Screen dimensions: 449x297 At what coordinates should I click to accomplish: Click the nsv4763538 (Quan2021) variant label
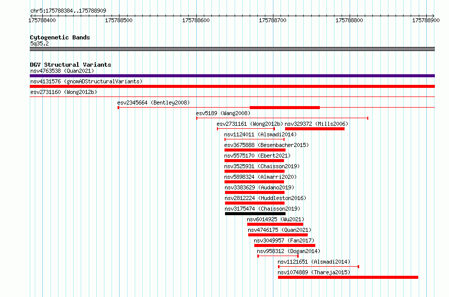coord(62,71)
